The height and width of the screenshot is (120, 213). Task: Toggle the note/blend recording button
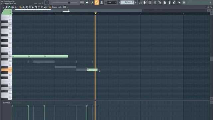92,2
